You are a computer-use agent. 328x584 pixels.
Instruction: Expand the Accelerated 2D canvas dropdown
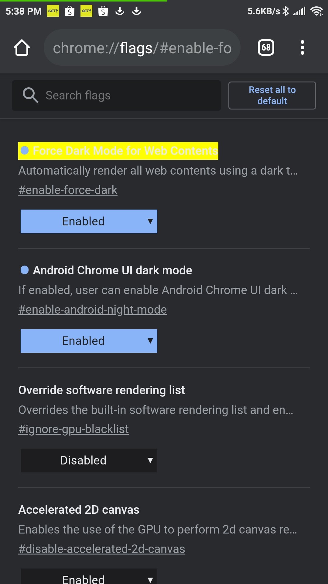pyautogui.click(x=89, y=576)
